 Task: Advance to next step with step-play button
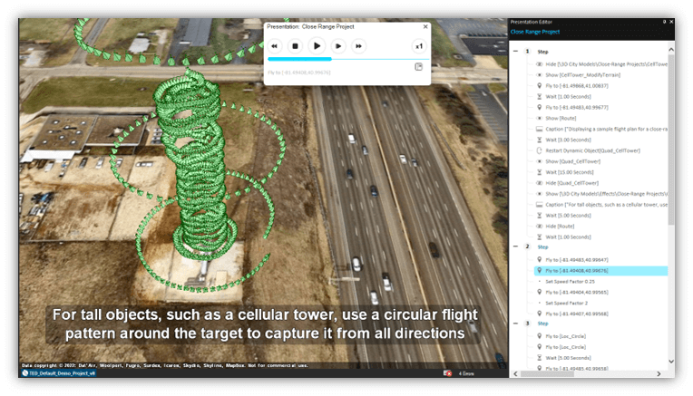pos(337,46)
